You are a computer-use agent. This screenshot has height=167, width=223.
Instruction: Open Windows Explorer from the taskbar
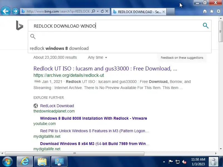[42, 161]
